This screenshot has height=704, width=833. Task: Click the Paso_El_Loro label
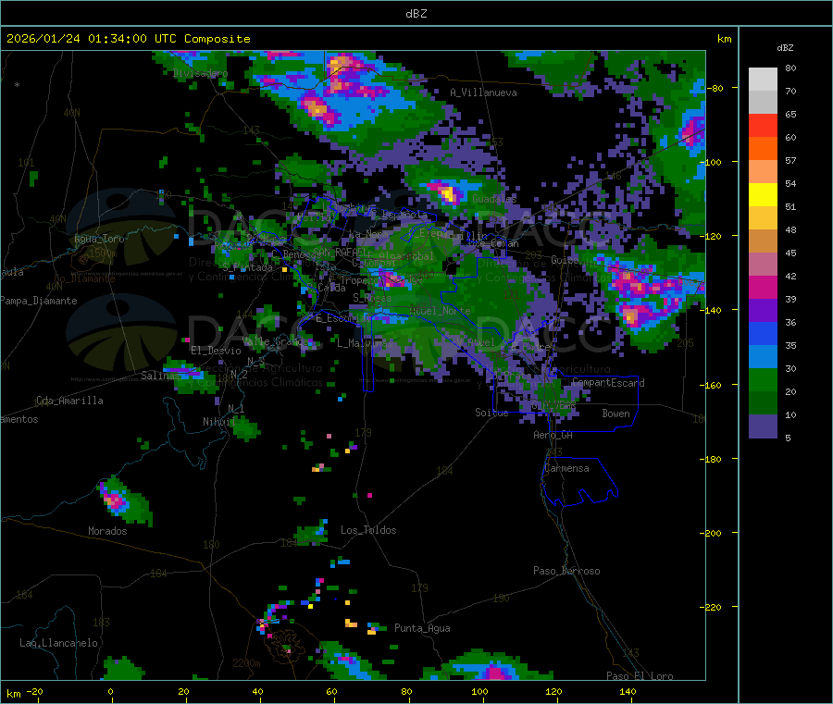[x=640, y=675]
